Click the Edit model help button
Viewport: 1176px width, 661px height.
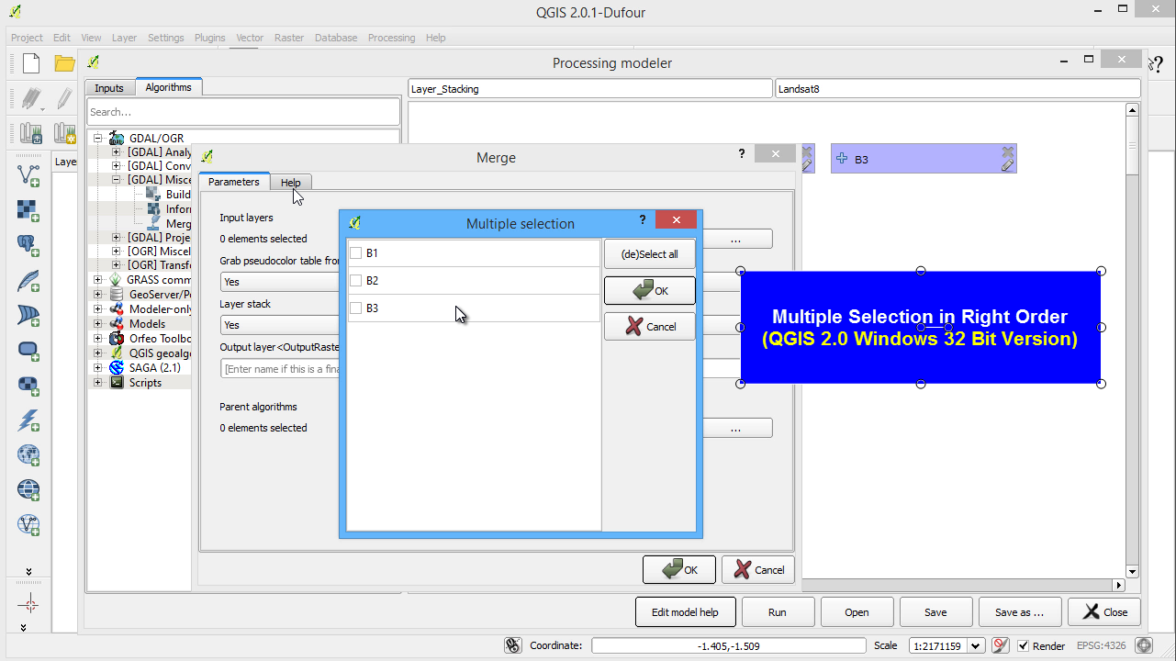pyautogui.click(x=685, y=612)
